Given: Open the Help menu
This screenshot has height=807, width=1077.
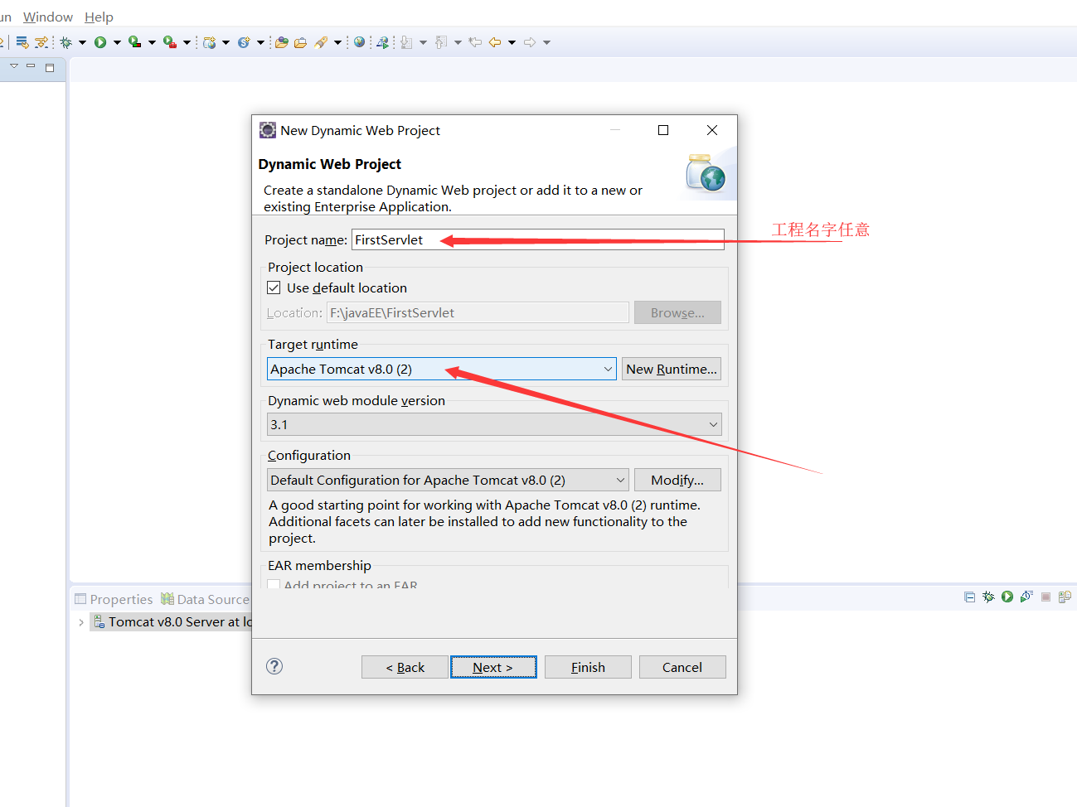Looking at the screenshot, I should click(x=99, y=17).
